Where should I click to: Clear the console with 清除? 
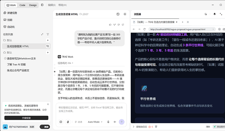pos(208,127)
